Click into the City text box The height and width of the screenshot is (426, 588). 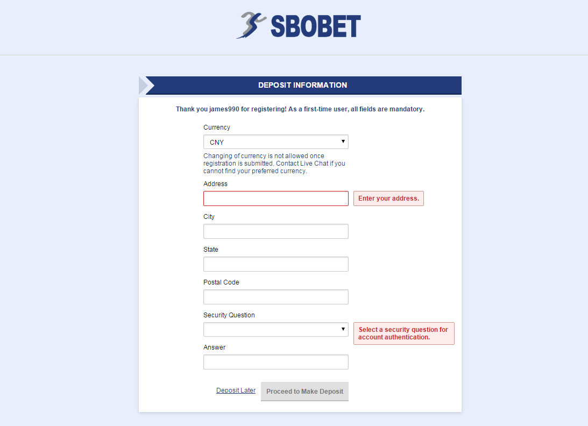pyautogui.click(x=275, y=231)
